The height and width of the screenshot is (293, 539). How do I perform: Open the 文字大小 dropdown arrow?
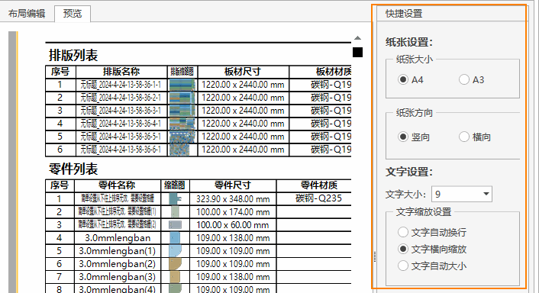(486, 194)
